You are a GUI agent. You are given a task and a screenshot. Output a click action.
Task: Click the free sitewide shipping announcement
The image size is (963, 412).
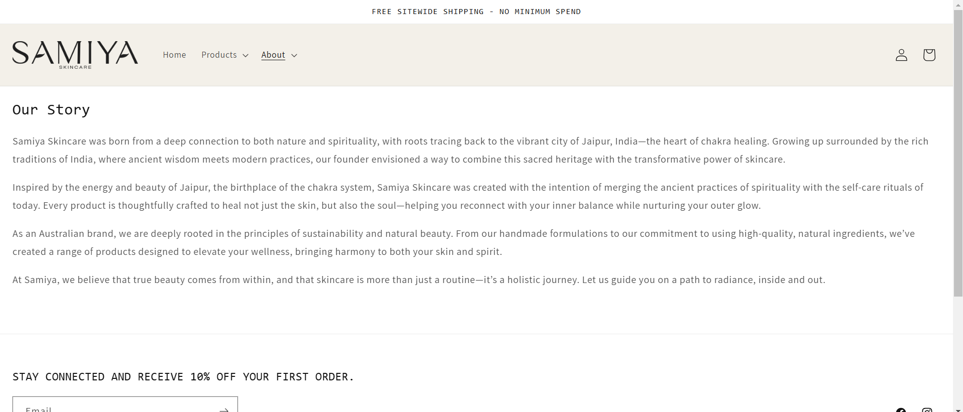point(476,12)
